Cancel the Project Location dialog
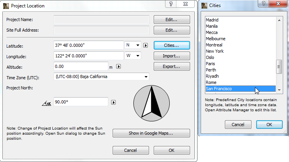 pyautogui.click(x=131, y=150)
